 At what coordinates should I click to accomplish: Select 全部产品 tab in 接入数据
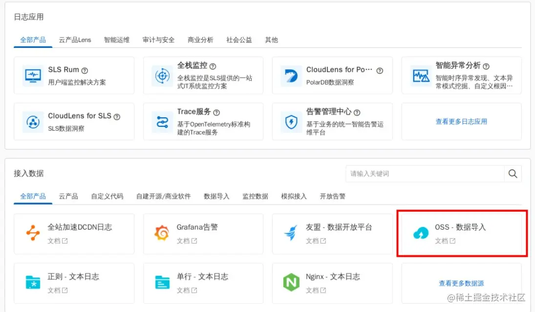pos(33,196)
